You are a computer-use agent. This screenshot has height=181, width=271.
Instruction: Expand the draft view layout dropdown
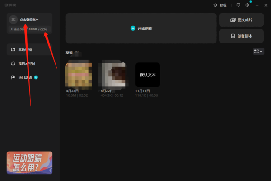(x=258, y=52)
